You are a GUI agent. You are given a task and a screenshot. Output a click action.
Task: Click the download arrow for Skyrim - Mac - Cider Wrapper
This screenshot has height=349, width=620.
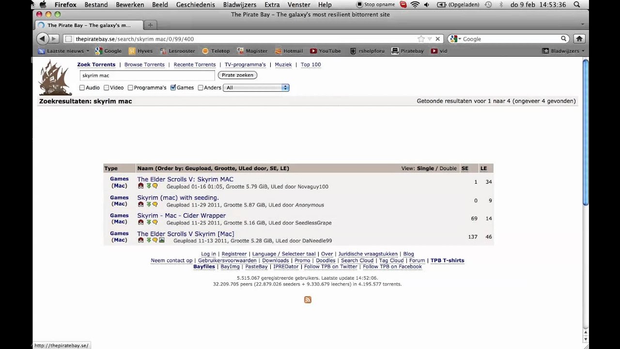(149, 222)
